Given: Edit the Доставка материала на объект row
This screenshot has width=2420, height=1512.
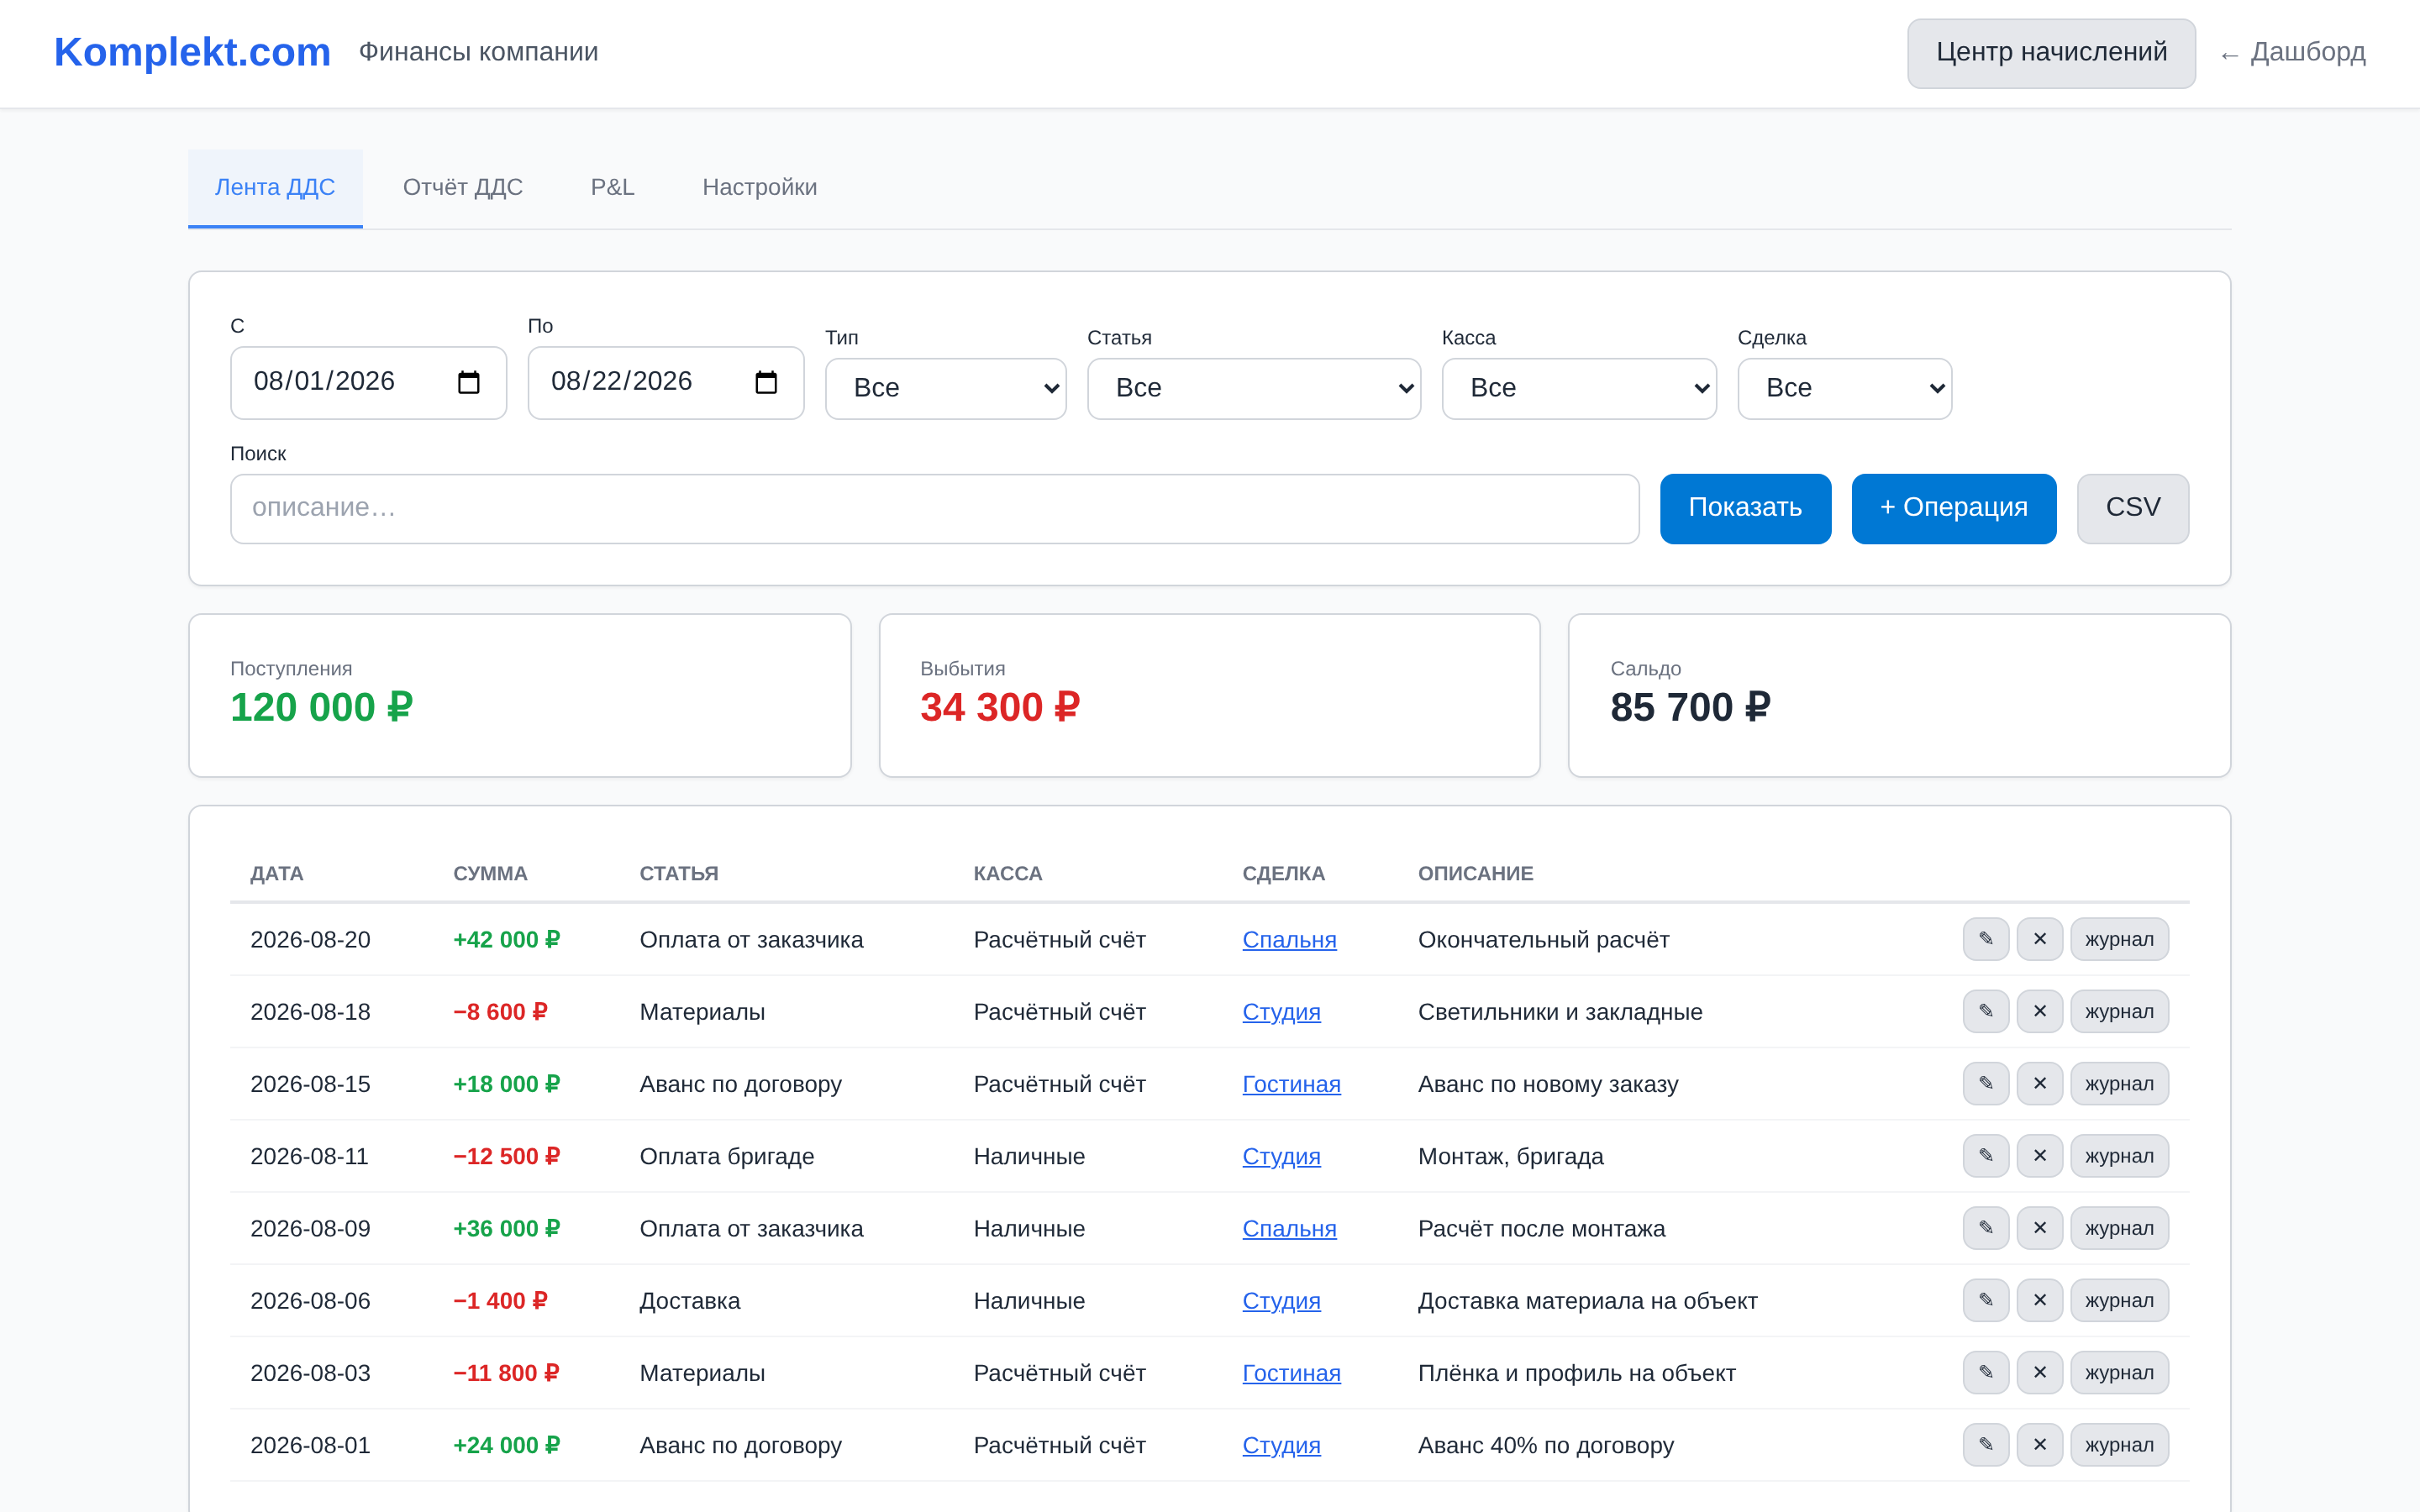Looking at the screenshot, I should pos(1986,1300).
